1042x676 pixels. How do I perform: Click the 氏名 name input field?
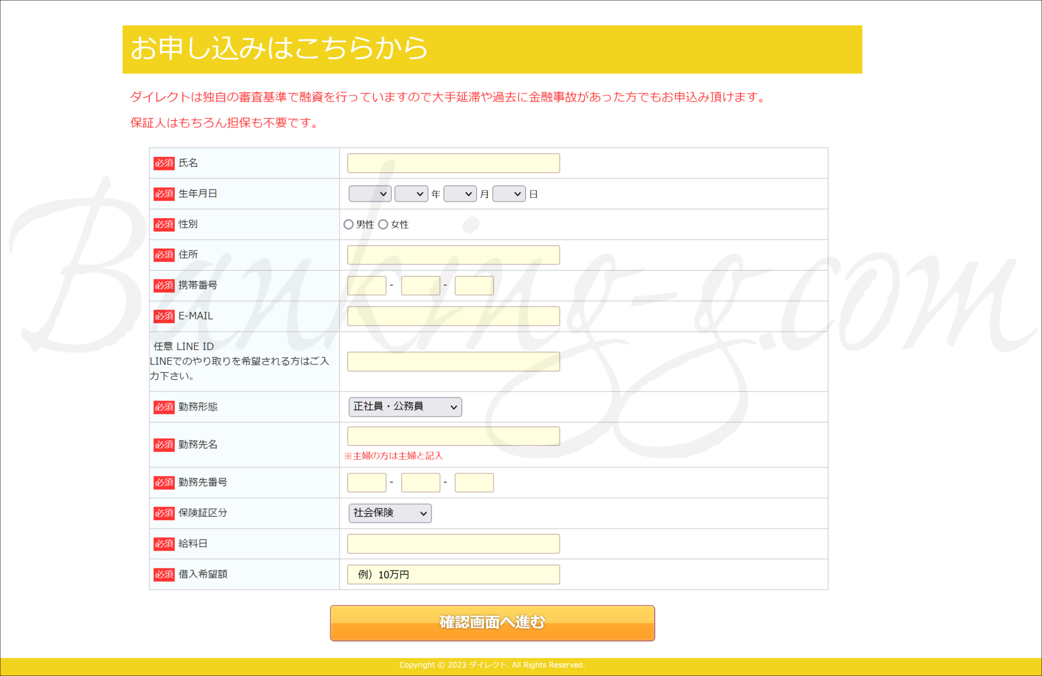(x=453, y=163)
